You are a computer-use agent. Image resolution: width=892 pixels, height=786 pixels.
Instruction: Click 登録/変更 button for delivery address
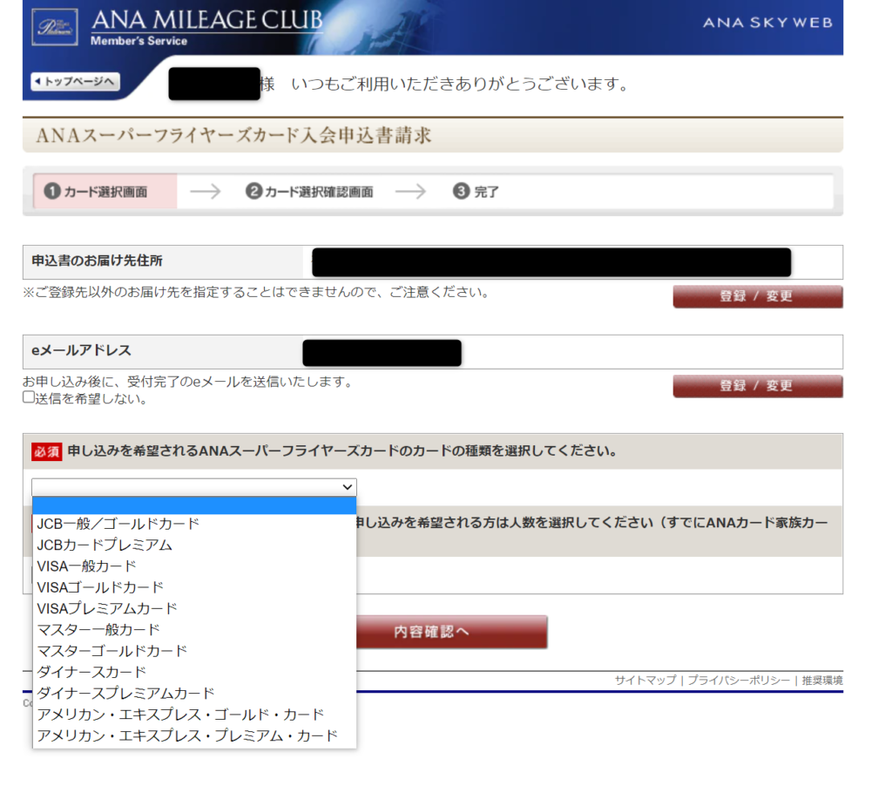point(757,296)
